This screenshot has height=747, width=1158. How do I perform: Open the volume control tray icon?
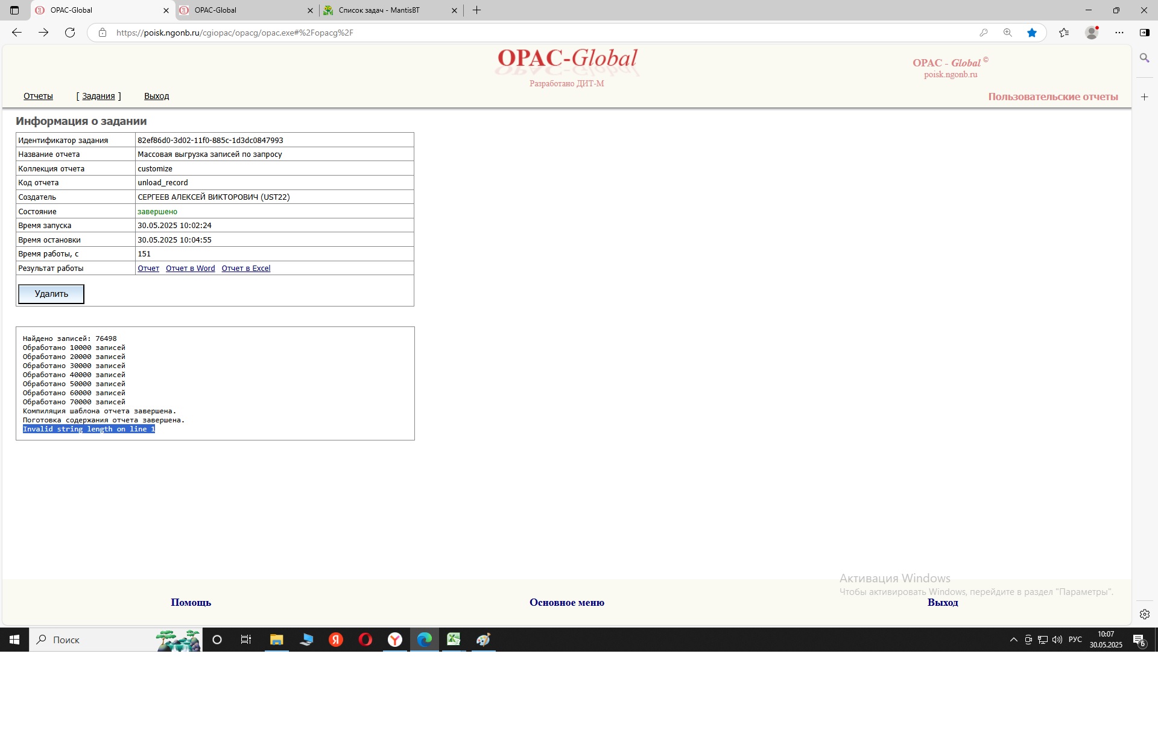[1057, 640]
